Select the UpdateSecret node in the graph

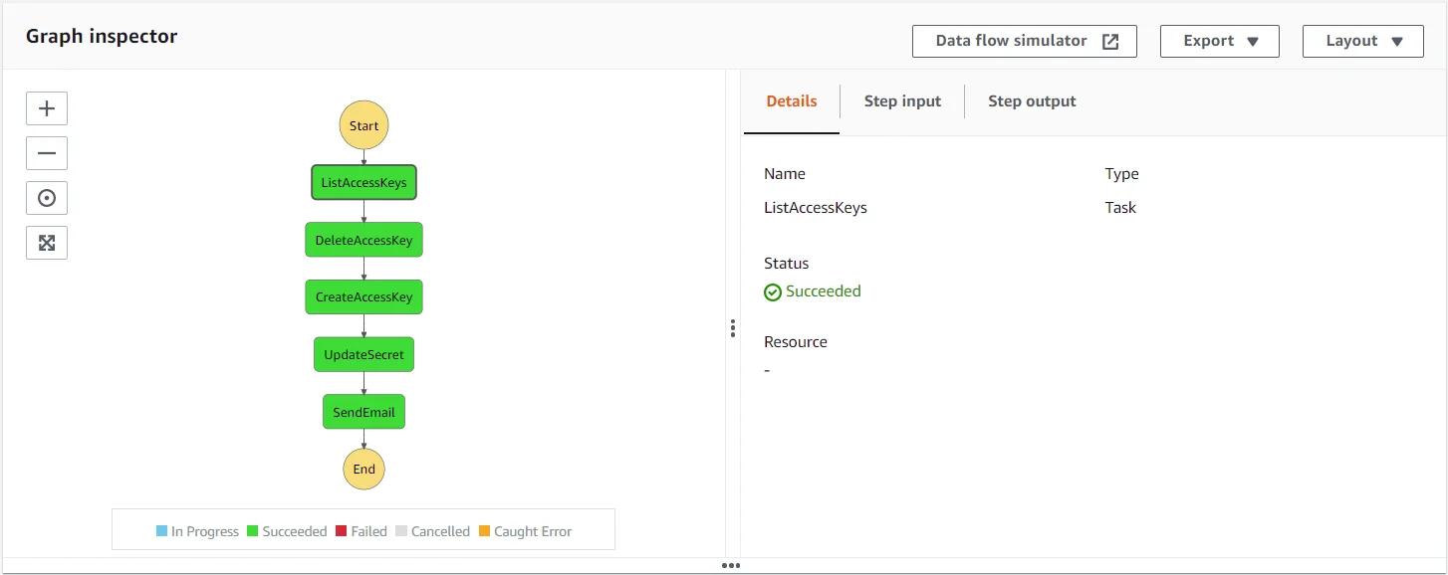362,354
